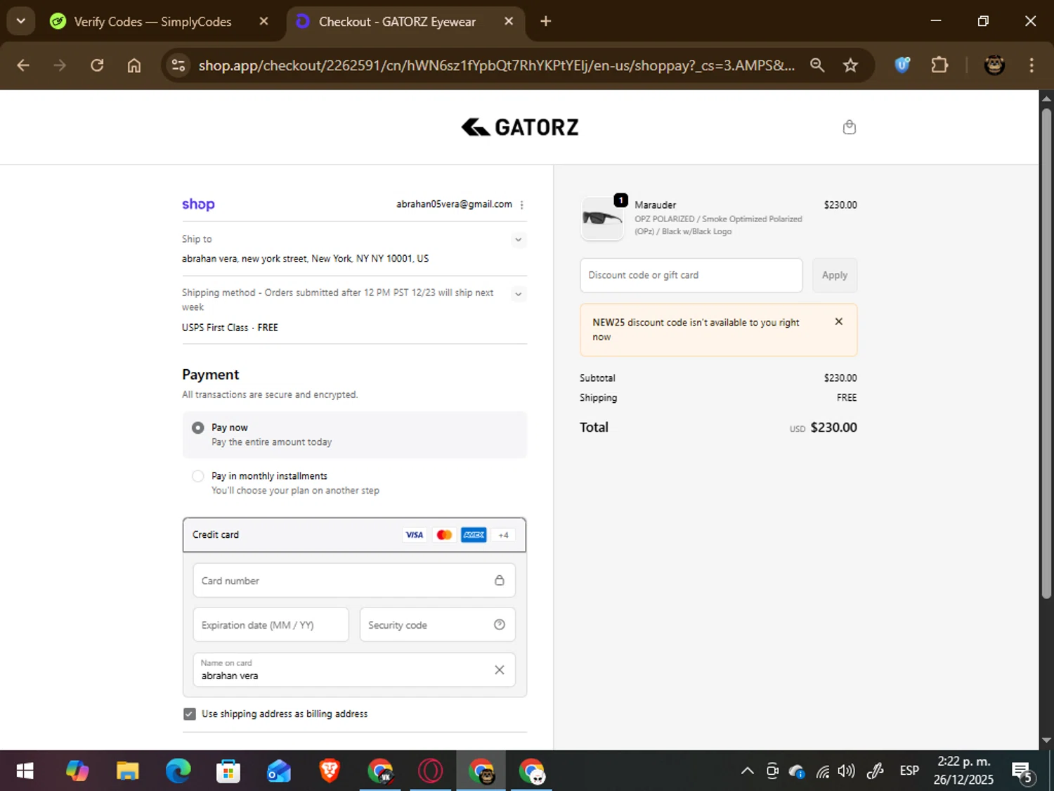Open the browser profile avatar
The image size is (1054, 791).
(994, 65)
